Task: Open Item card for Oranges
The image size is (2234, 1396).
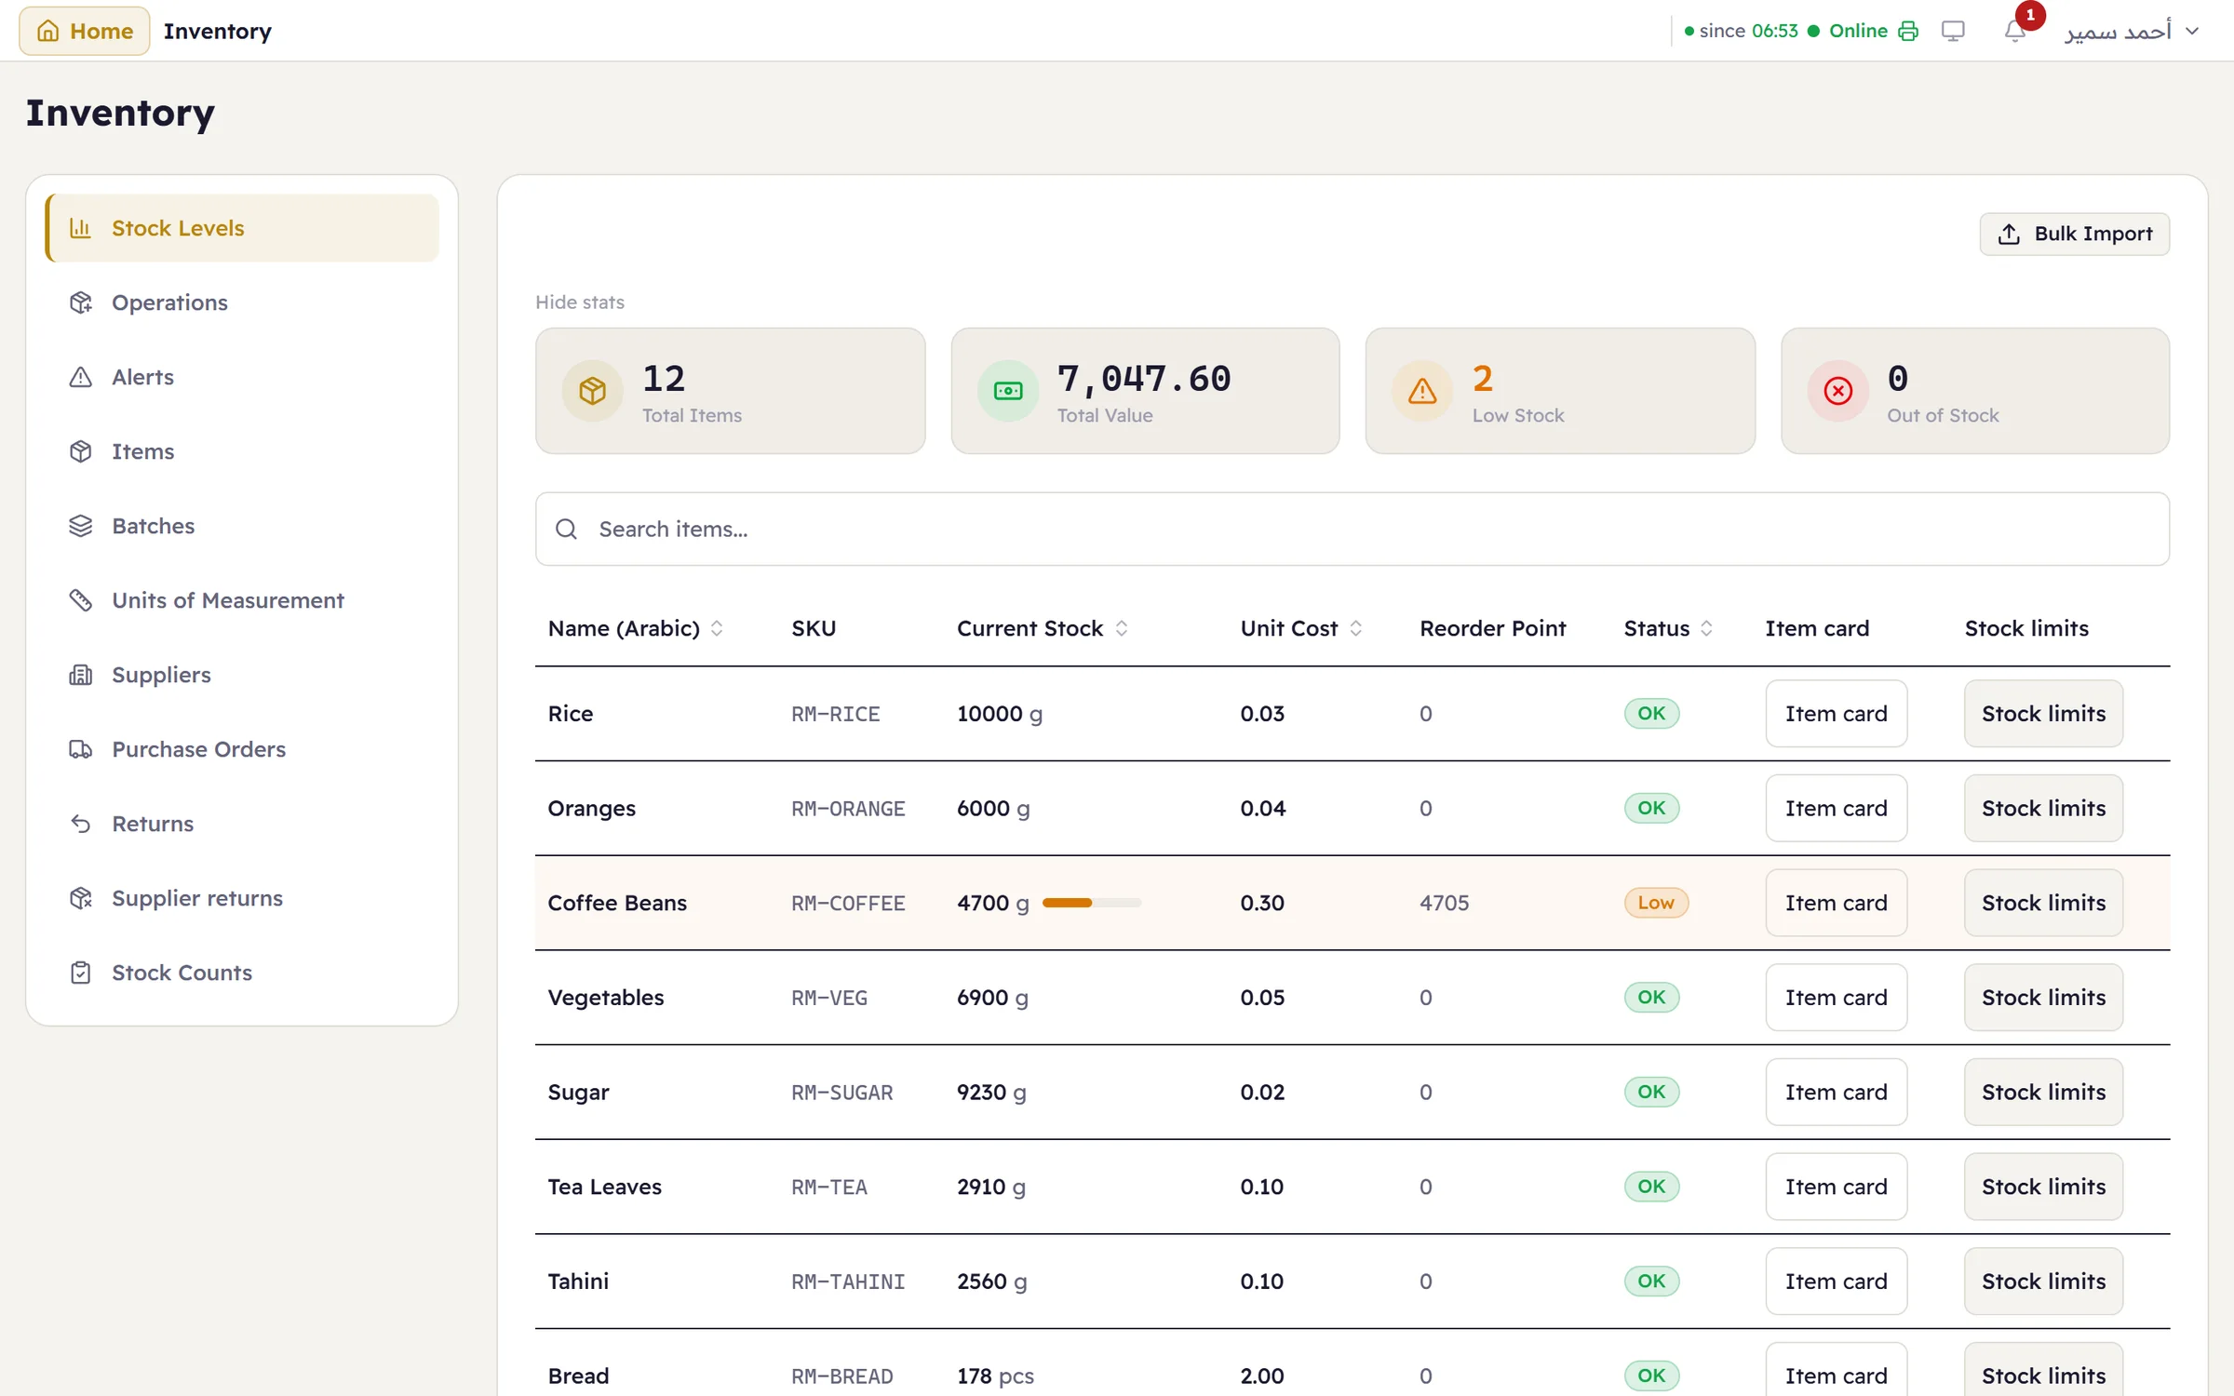Action: pyautogui.click(x=1836, y=808)
